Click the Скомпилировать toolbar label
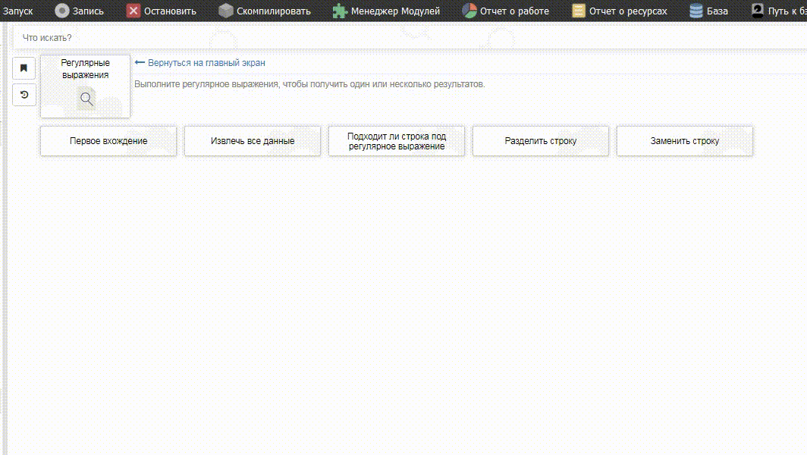 pyautogui.click(x=274, y=11)
